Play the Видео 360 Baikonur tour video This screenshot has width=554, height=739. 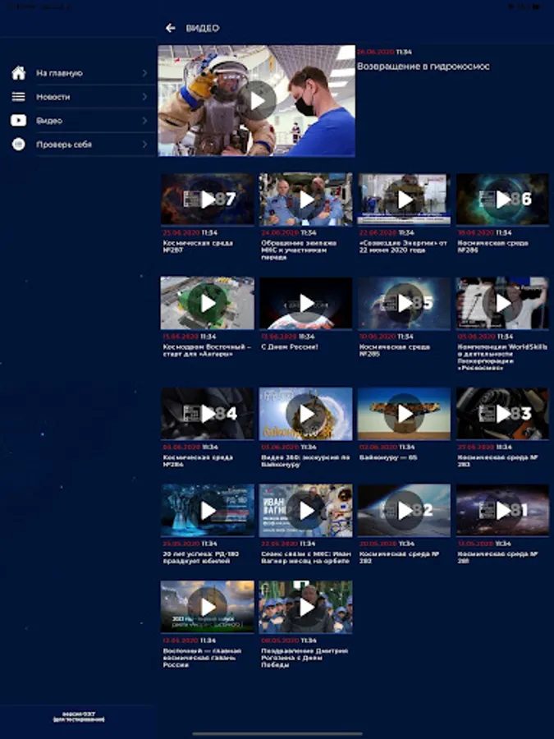[x=306, y=414]
